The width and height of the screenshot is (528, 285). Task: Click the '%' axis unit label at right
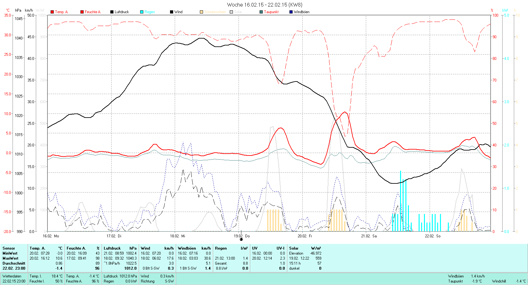click(492, 10)
